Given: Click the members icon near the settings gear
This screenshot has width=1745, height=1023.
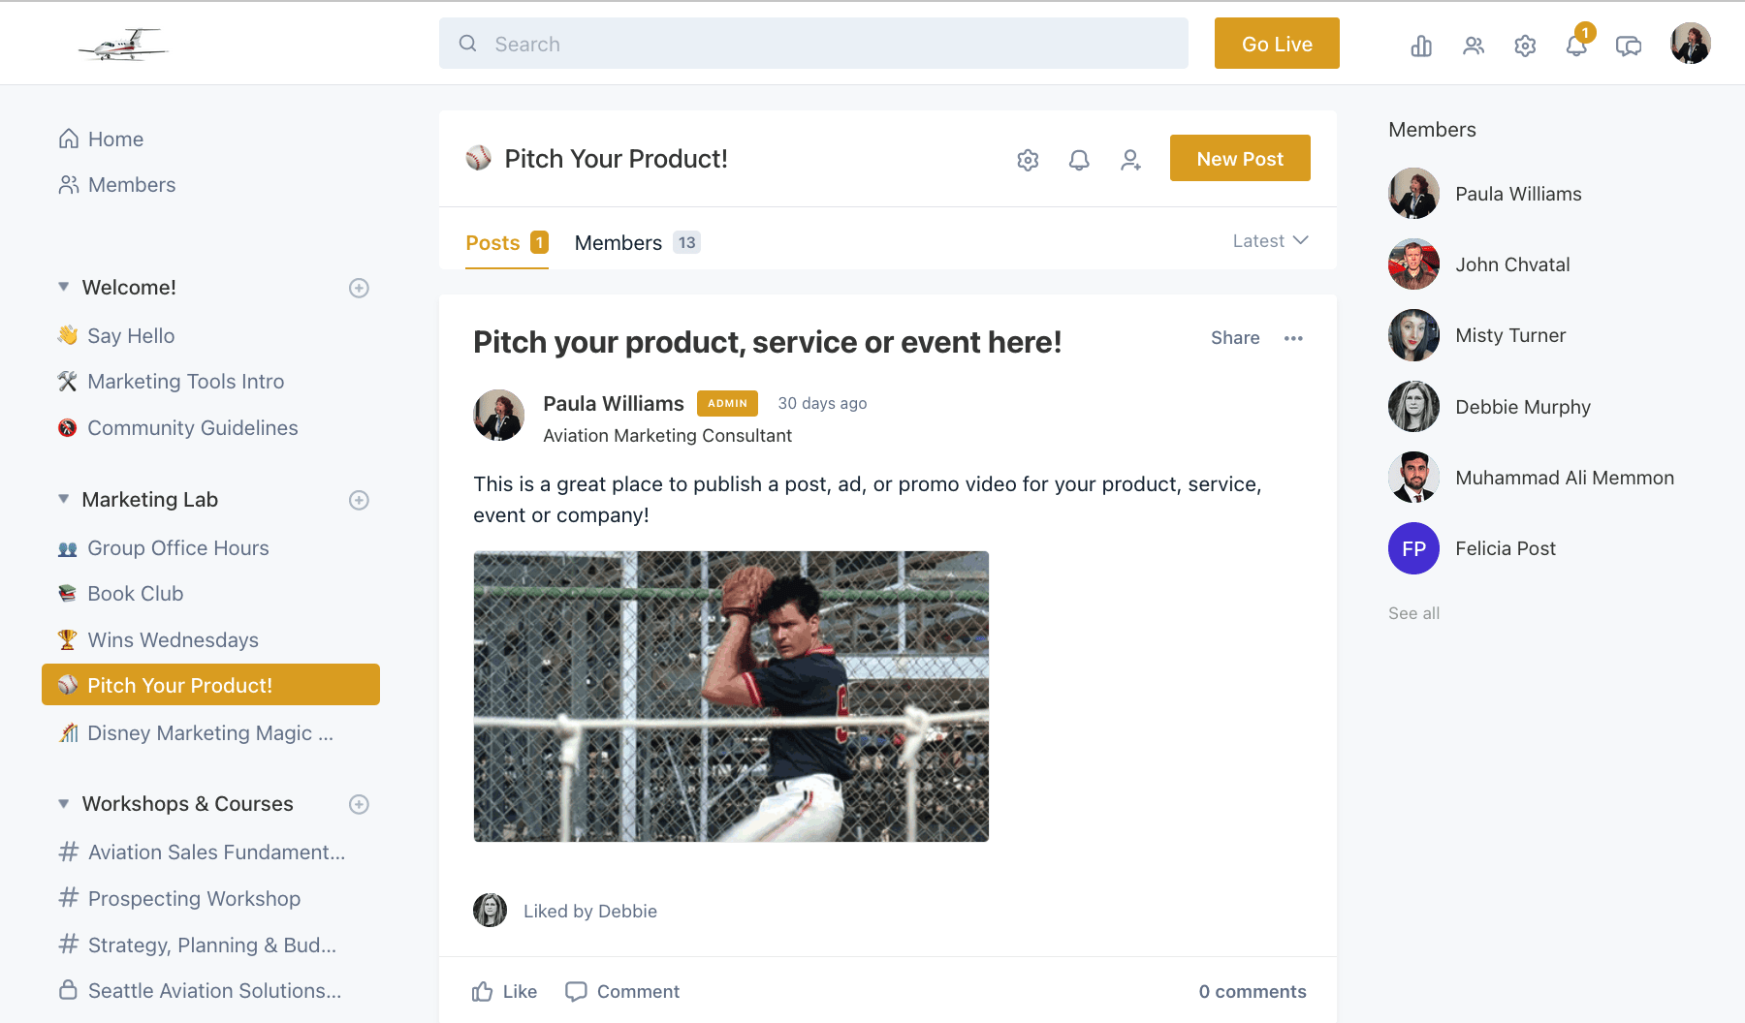Looking at the screenshot, I should coord(1474,45).
